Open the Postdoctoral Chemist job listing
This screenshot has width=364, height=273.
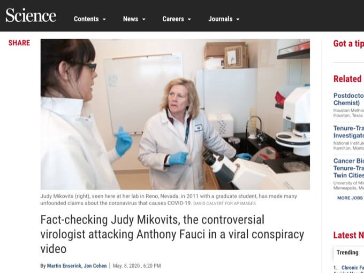[348, 99]
